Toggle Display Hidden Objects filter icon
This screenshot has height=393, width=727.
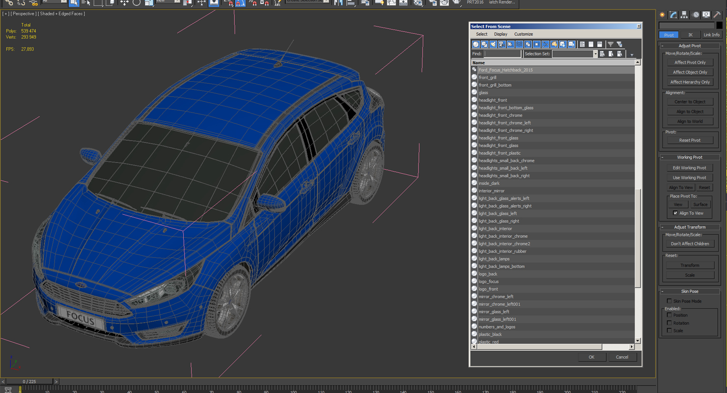[572, 44]
